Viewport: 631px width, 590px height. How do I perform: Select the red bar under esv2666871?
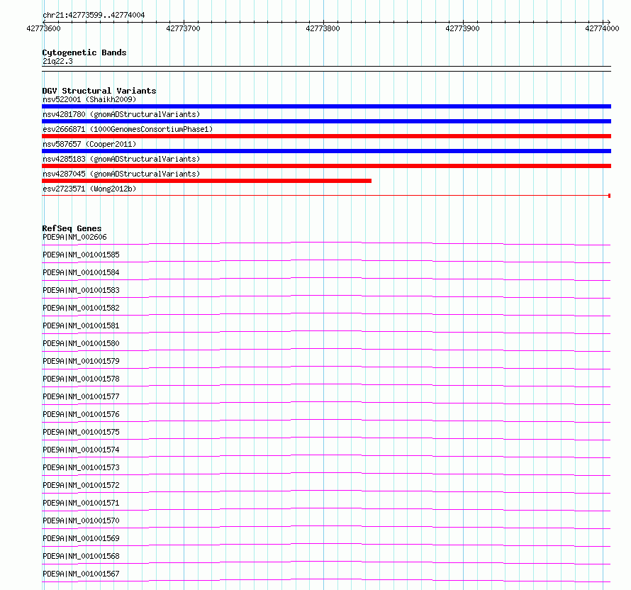click(x=326, y=136)
